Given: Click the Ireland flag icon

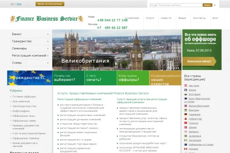Looking at the screenshot, I should coord(186,140).
